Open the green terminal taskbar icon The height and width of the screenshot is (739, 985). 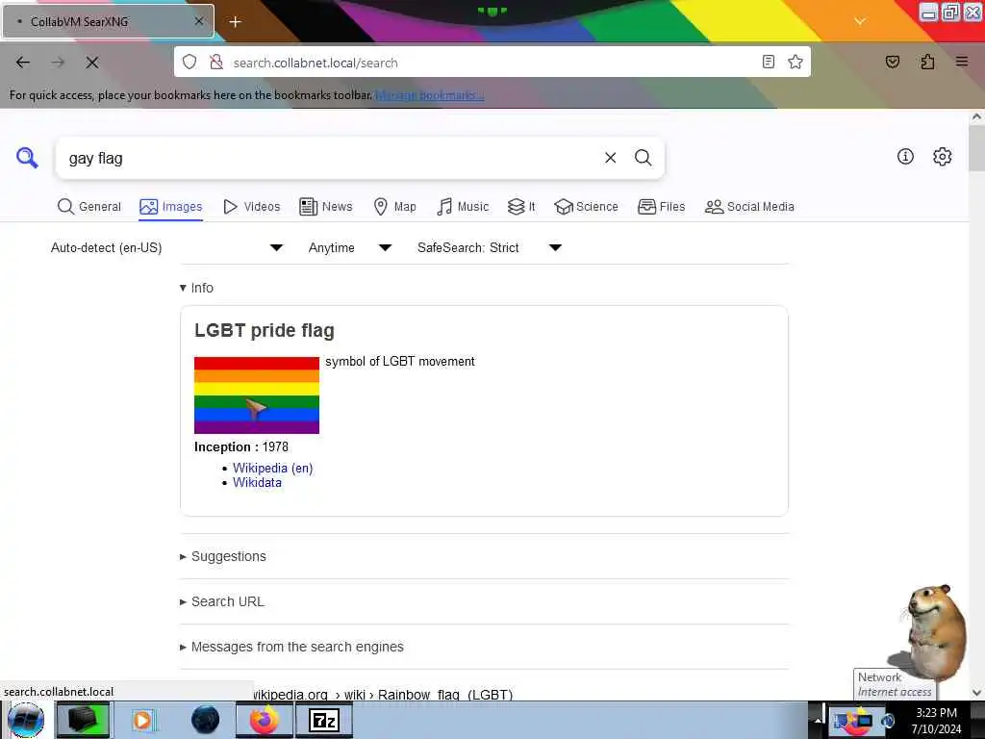[83, 720]
